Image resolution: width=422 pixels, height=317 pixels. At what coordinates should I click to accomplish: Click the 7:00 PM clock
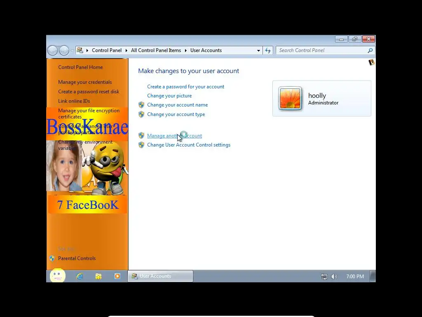point(355,277)
